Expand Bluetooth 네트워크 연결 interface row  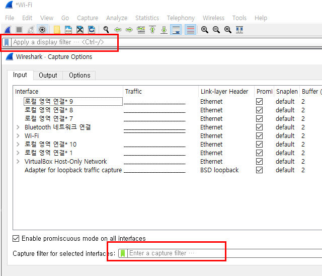pyautogui.click(x=18, y=127)
